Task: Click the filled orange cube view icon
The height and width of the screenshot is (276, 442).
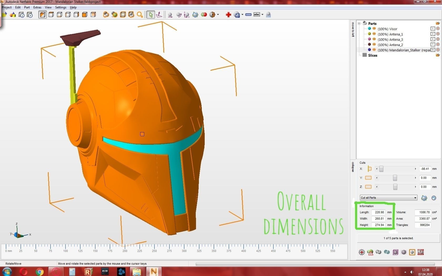Action: pos(84,15)
